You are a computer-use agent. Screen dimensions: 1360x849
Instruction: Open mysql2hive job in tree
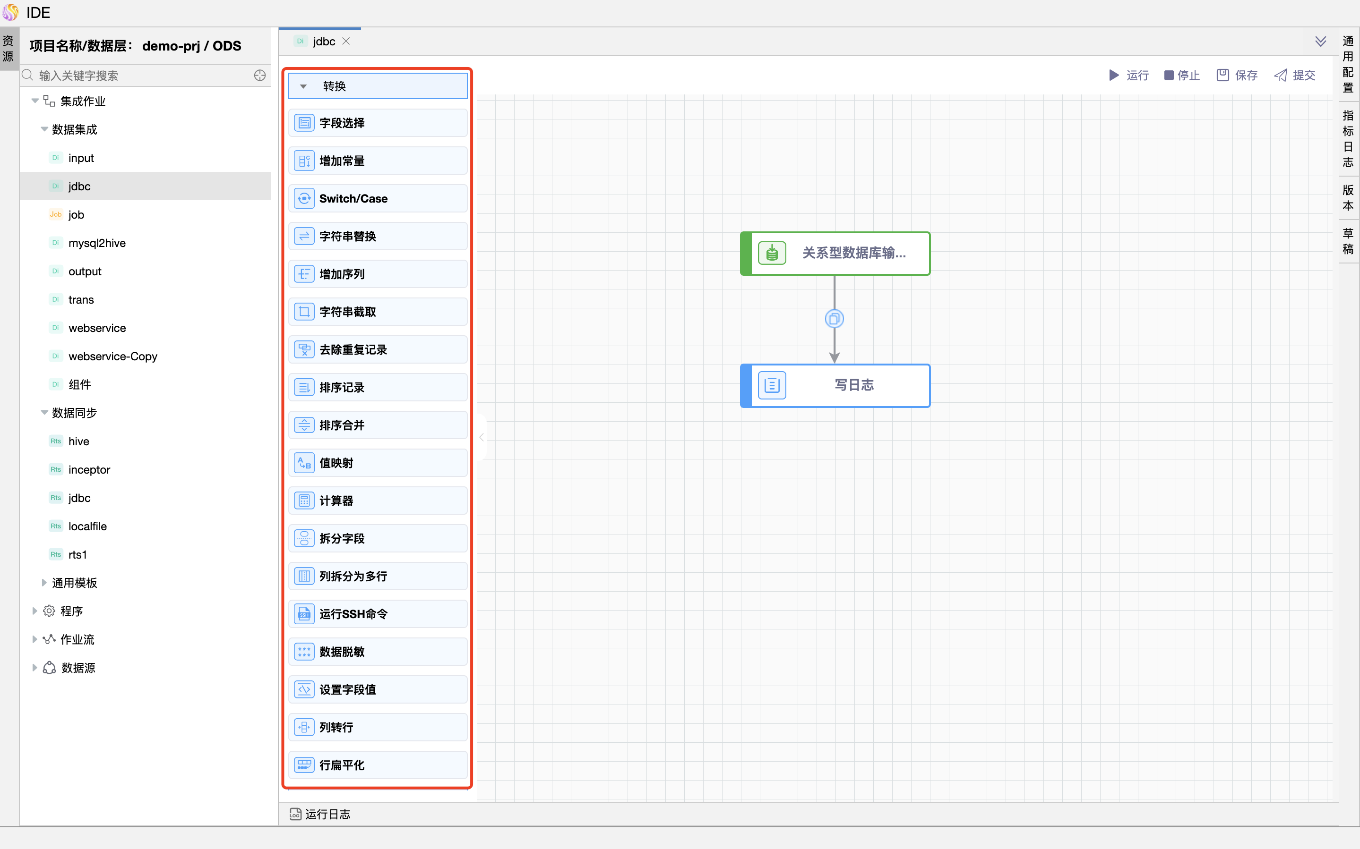[96, 243]
